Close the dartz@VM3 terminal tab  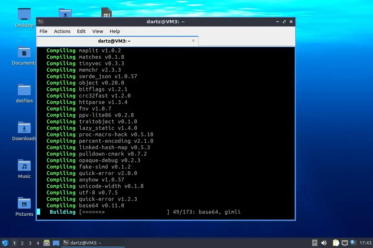coord(193,41)
